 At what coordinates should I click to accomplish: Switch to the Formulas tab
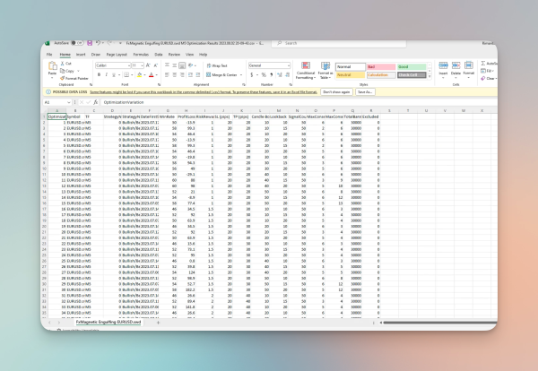[141, 54]
